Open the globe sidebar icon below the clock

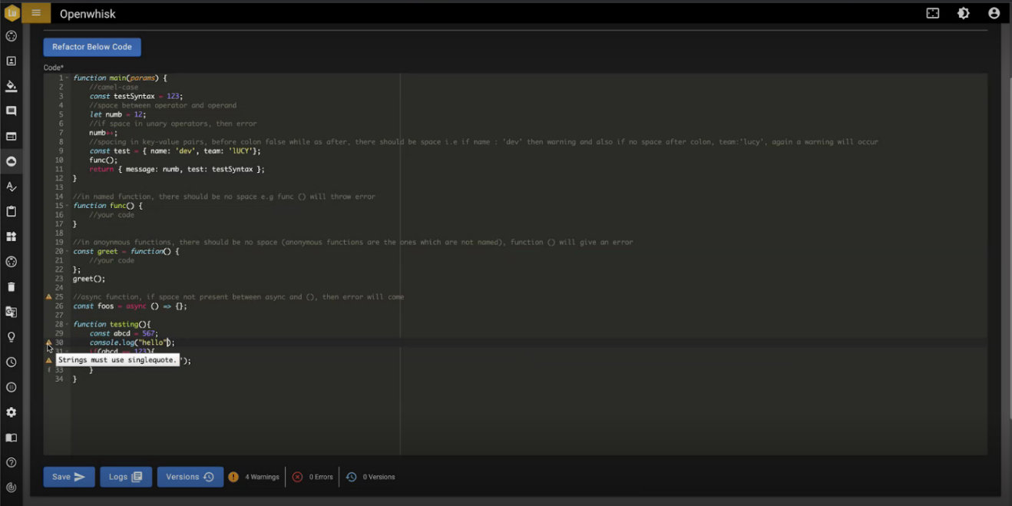[x=12, y=387]
